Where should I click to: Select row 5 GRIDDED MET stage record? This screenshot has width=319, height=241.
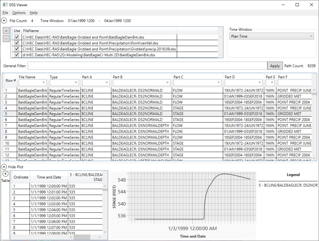pyautogui.click(x=142, y=114)
